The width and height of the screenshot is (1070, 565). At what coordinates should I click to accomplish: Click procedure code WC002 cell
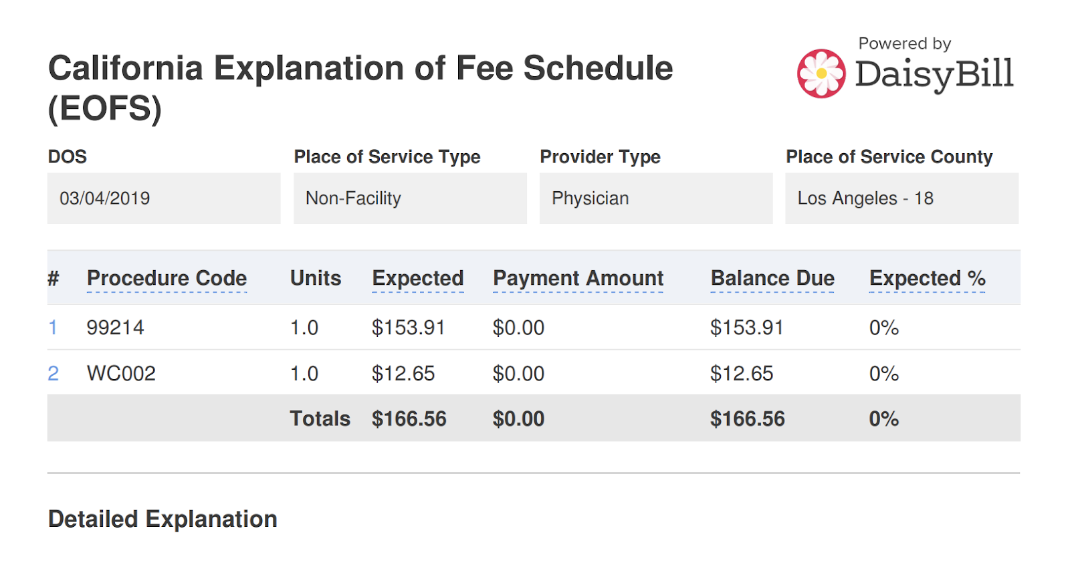[x=121, y=373]
